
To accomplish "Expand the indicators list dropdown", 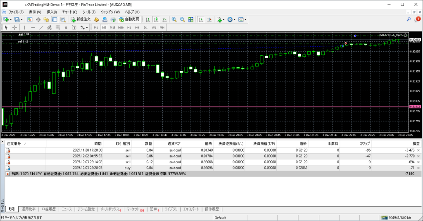I will coord(224,19).
